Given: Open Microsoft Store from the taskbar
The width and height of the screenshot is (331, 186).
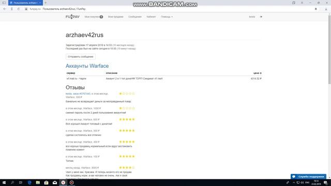Looking at the screenshot, I should (x=46, y=182).
